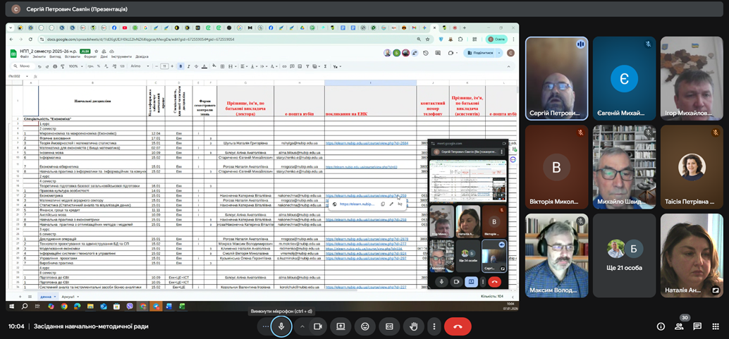The height and width of the screenshot is (339, 729).
Task: Open meeting details info icon
Action: tap(661, 326)
